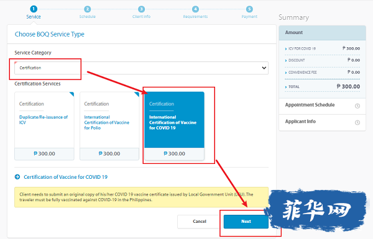The height and width of the screenshot is (239, 373).
Task: Go to step 2 Schedule
Action: tap(87, 12)
